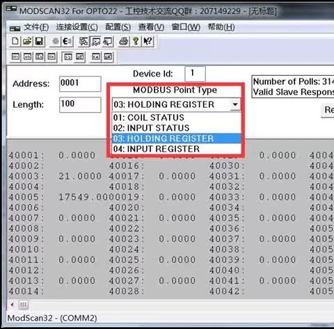Choose 03: HOLDING REGISTER highlighted option
This screenshot has height=329, width=334.
point(177,138)
